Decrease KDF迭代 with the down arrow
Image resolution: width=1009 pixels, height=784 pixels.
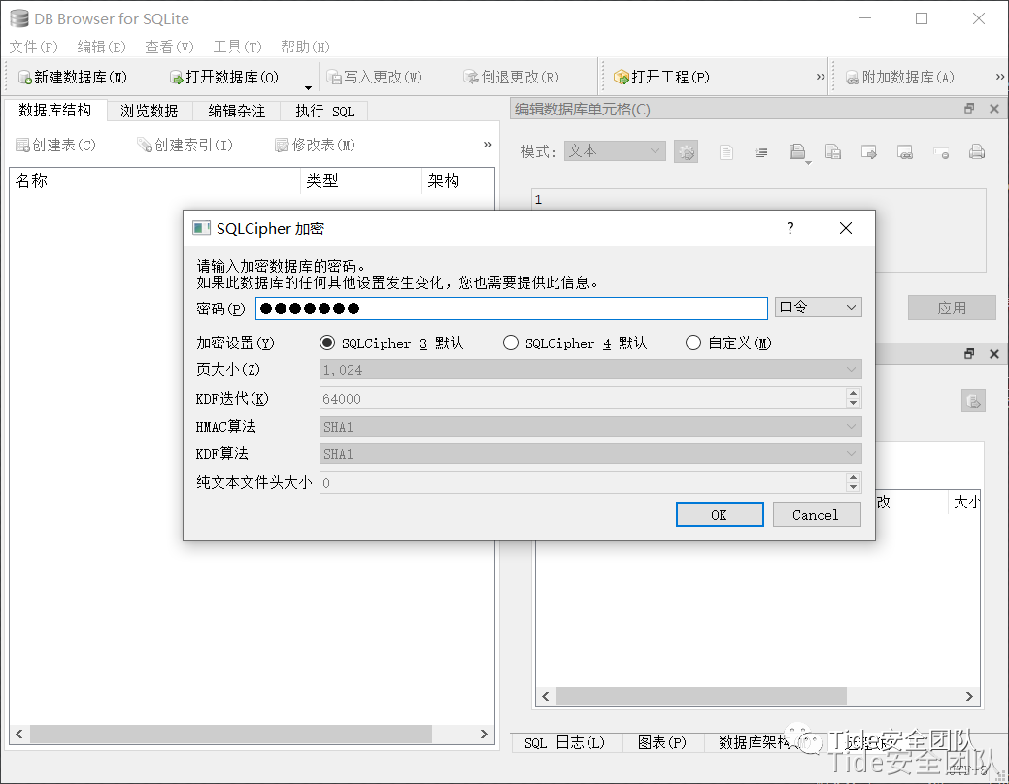(x=854, y=404)
